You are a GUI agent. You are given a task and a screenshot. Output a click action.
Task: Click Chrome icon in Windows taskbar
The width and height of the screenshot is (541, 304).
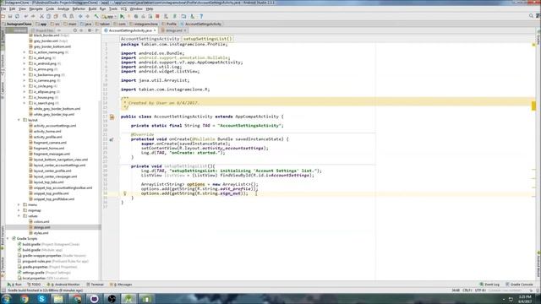(25, 299)
